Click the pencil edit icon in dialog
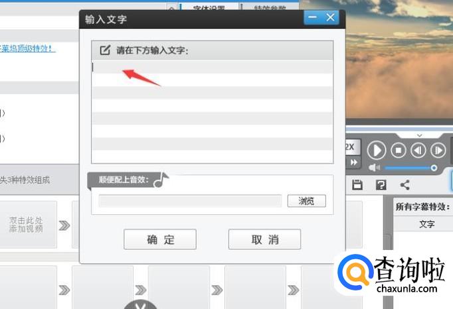Image resolution: width=453 pixels, height=309 pixels. [x=105, y=50]
